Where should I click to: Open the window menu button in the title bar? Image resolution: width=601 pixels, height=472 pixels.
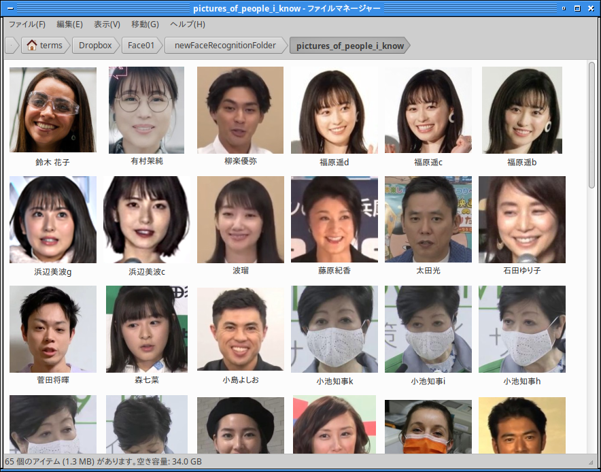pyautogui.click(x=10, y=8)
